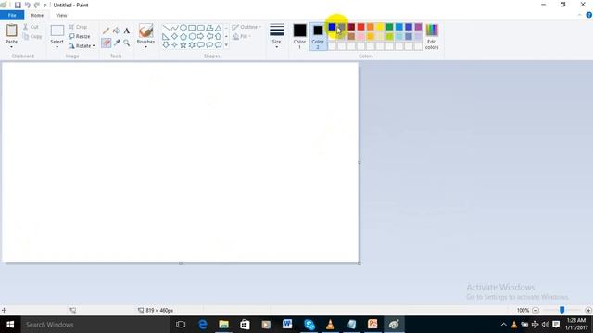This screenshot has width=593, height=333.
Task: Choose the Hexagon shape
Action: 192,37
